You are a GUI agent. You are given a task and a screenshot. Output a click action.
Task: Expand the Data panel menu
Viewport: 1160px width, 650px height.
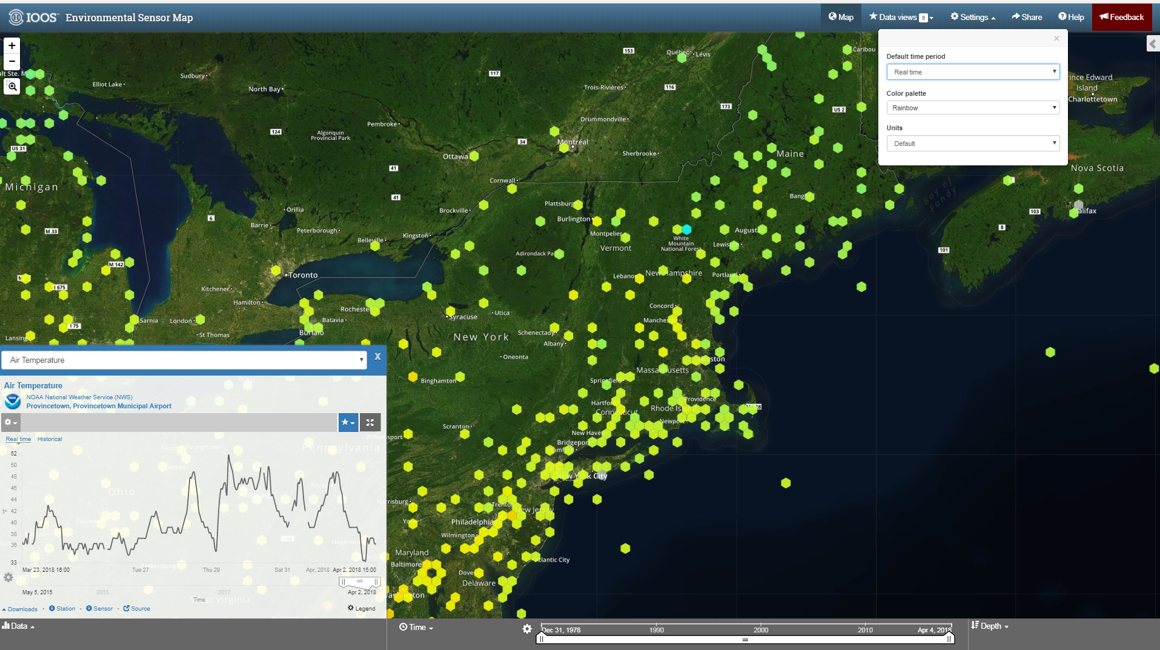click(18, 626)
